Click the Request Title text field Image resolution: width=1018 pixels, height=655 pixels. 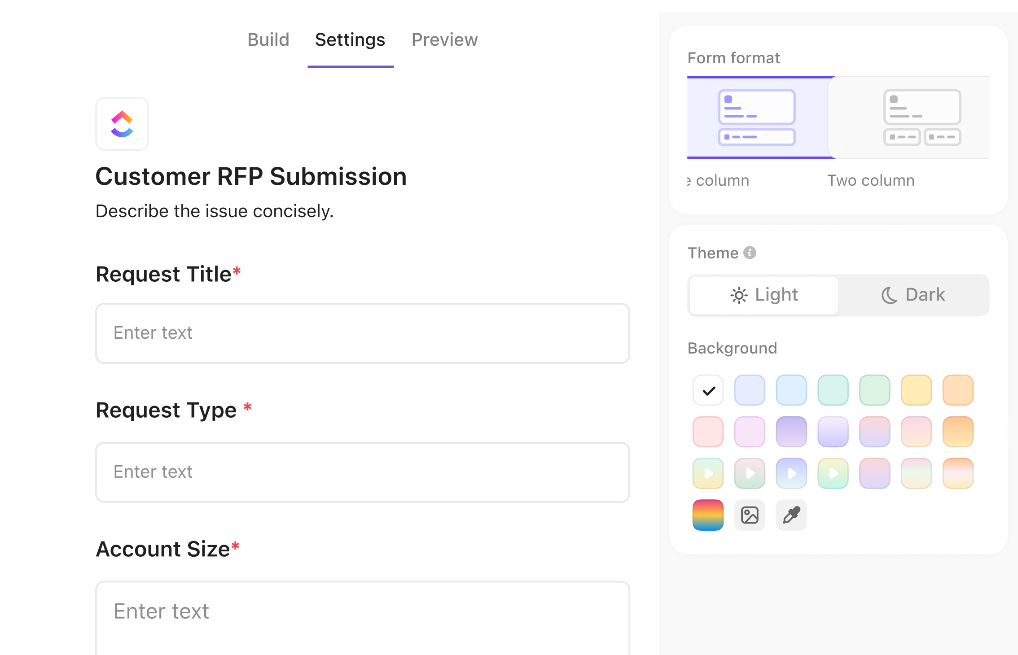(362, 333)
